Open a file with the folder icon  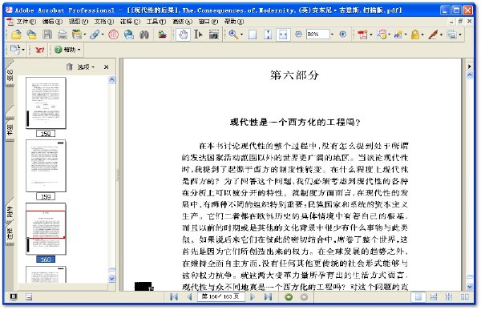click(x=16, y=34)
